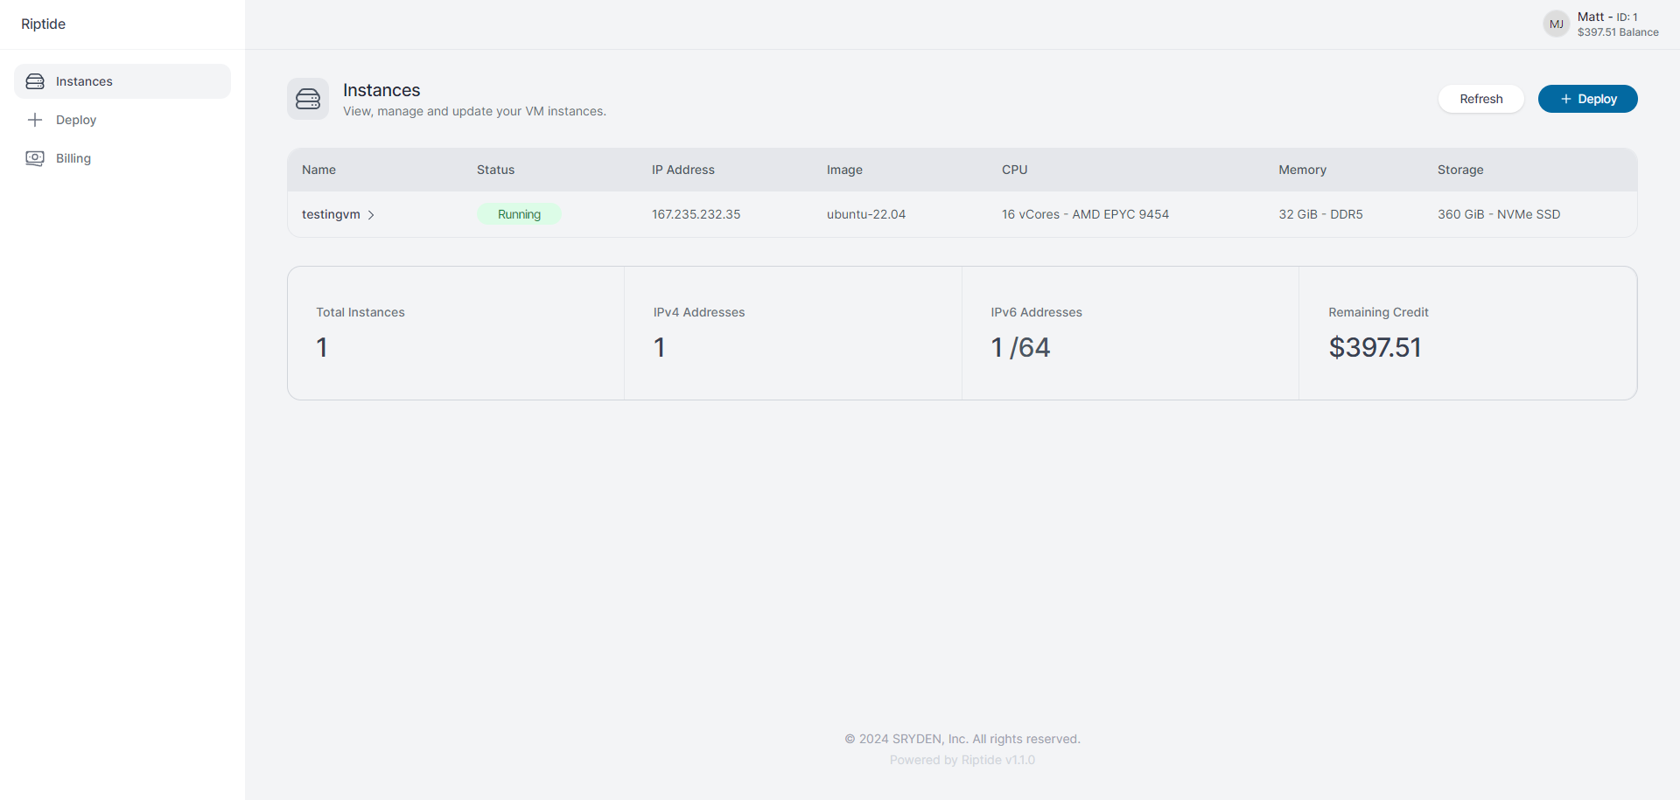Click the Storage column header
The width and height of the screenshot is (1680, 800).
click(x=1459, y=170)
